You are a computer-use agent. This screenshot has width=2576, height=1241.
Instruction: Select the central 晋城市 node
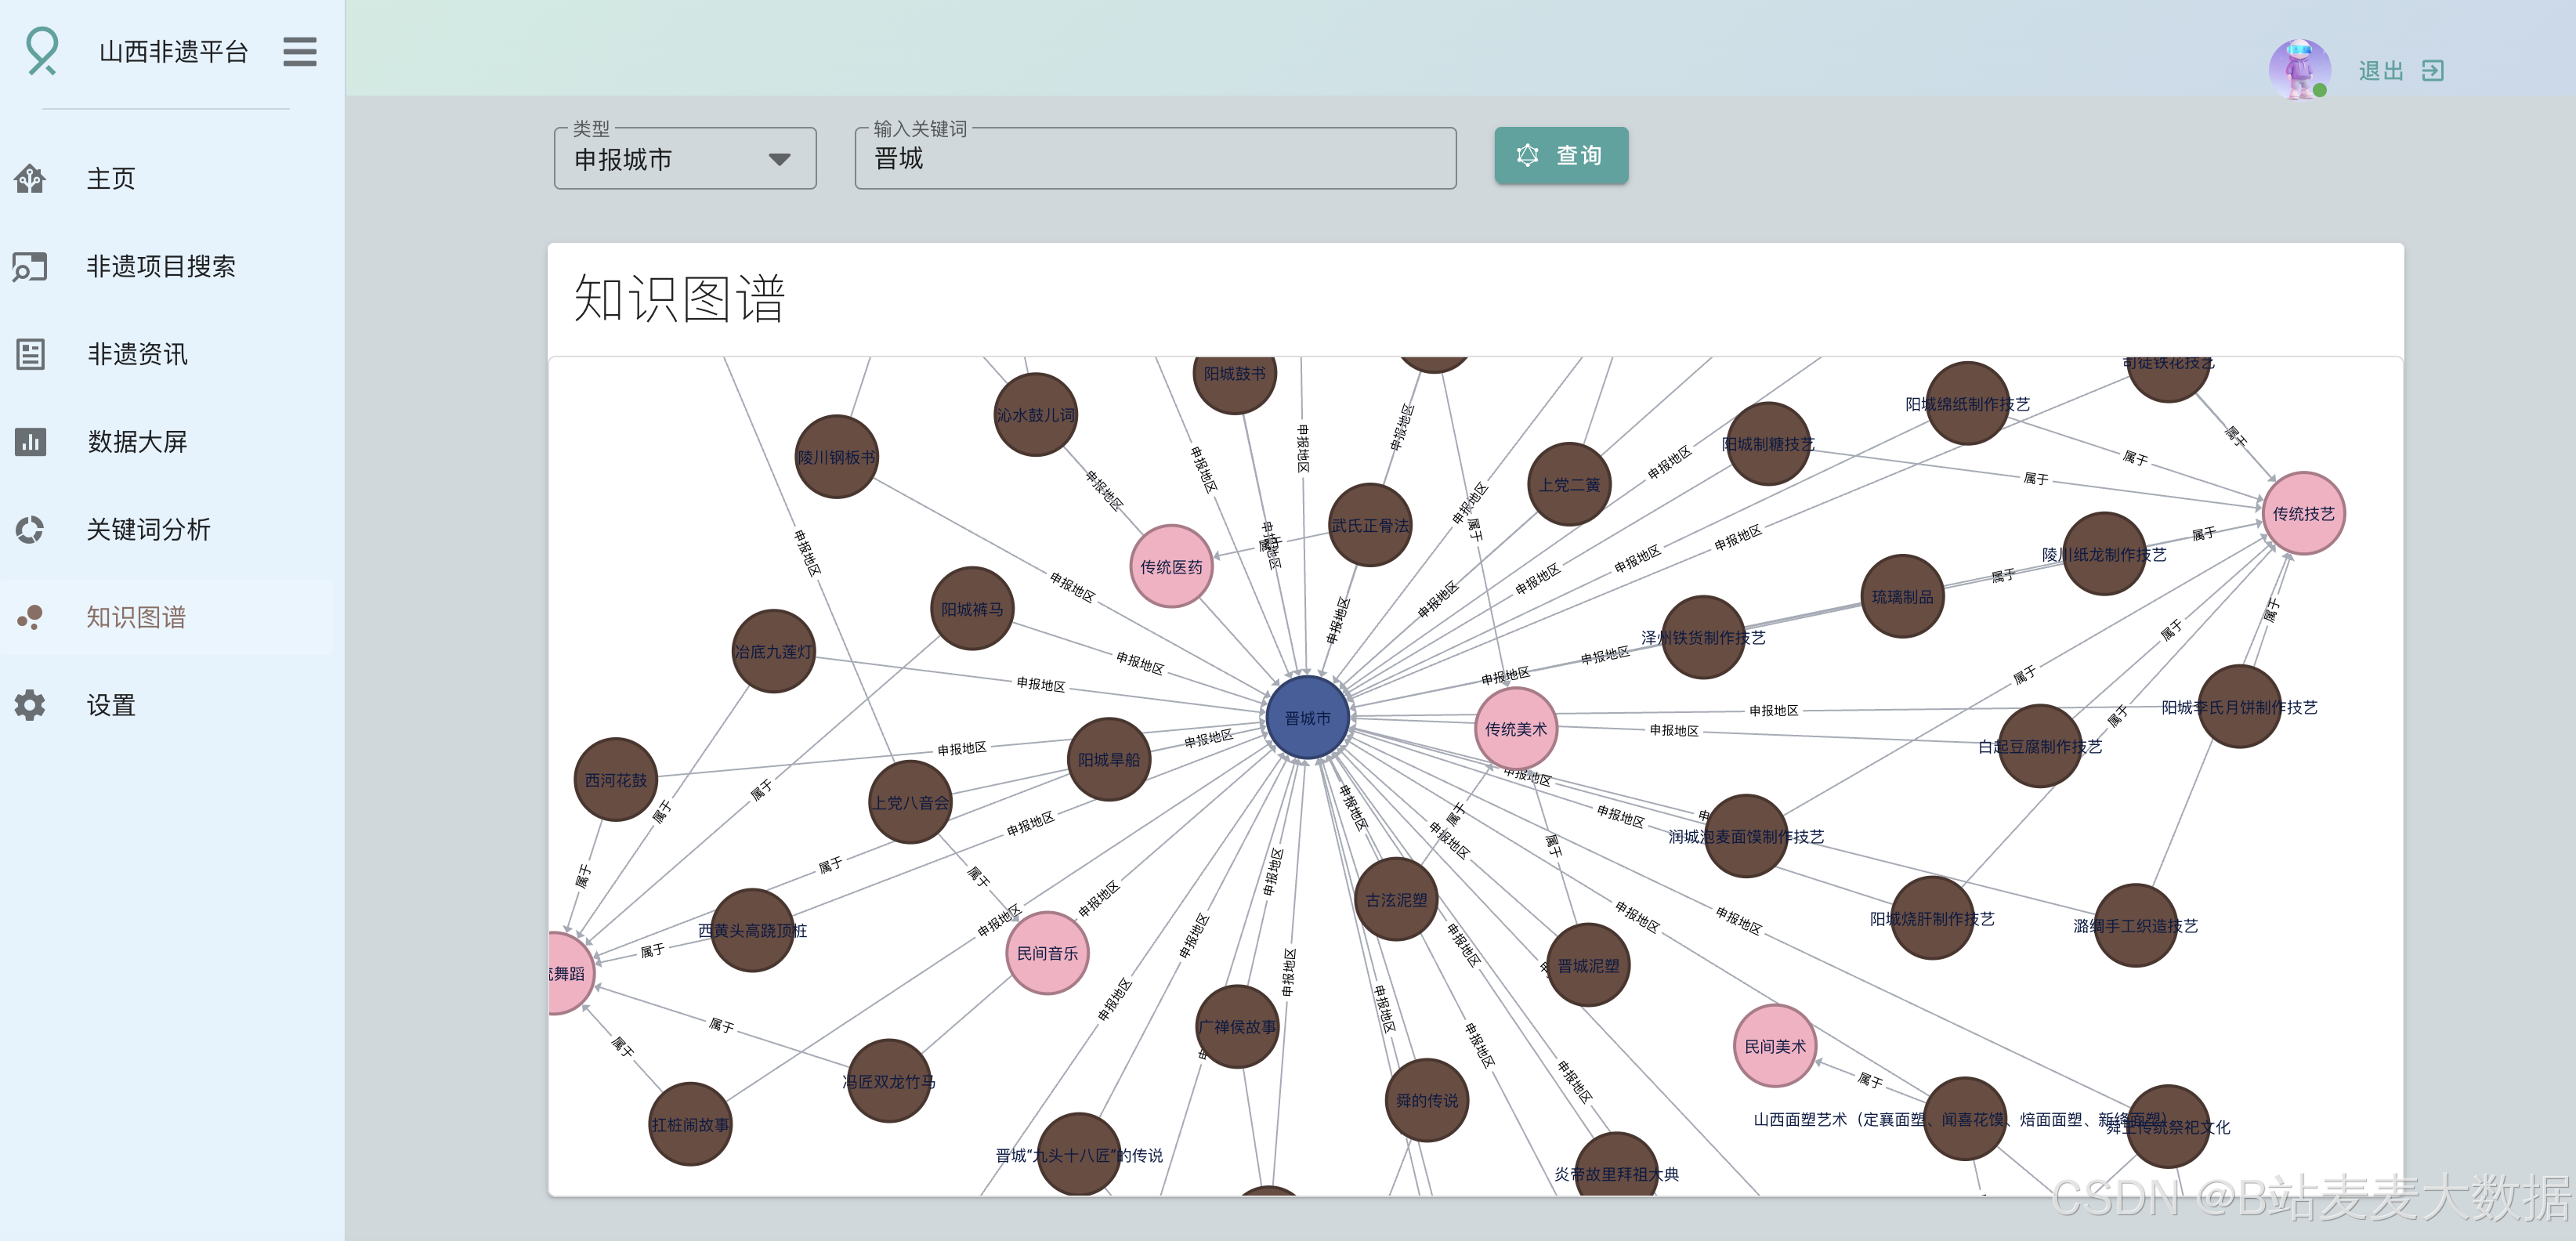tap(1307, 718)
